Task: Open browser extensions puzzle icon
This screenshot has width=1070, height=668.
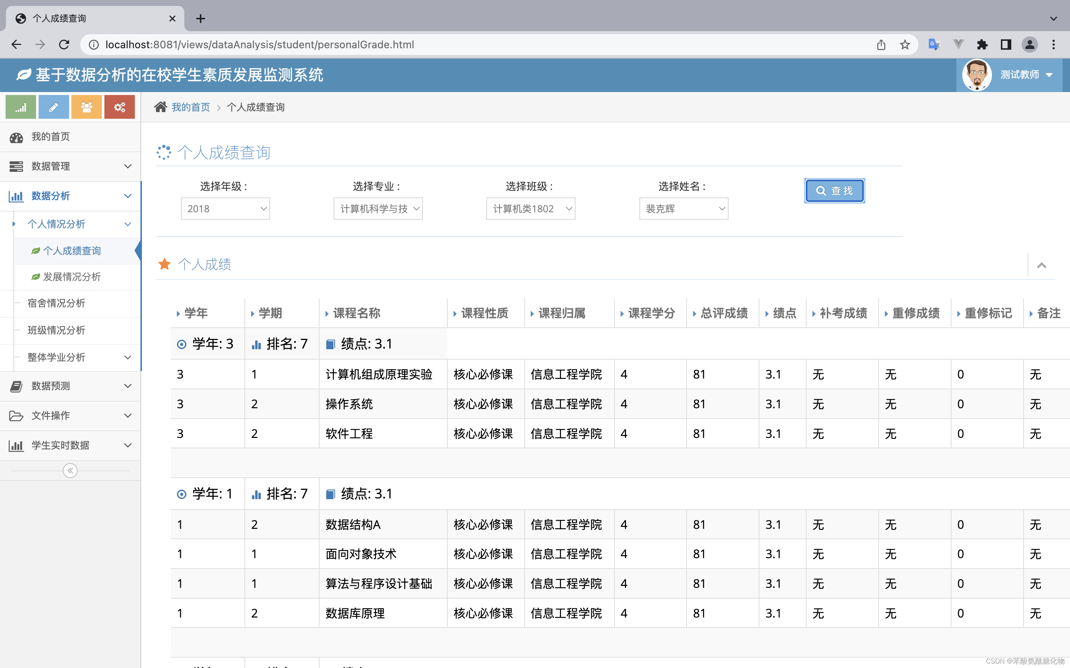Action: point(982,45)
